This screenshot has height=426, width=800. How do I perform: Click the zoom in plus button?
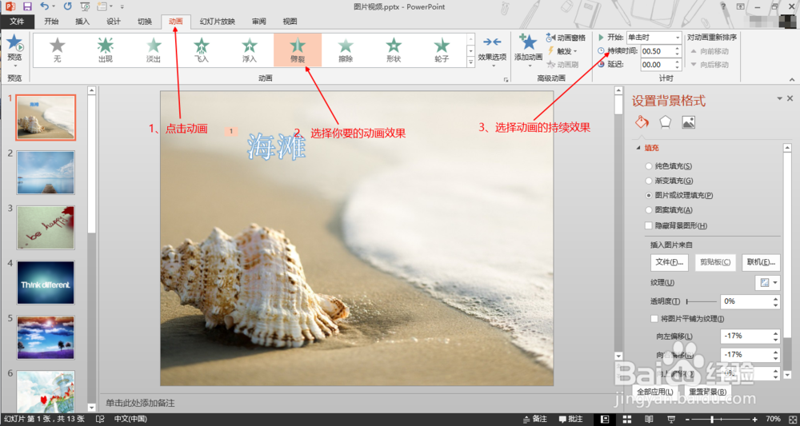pos(754,418)
